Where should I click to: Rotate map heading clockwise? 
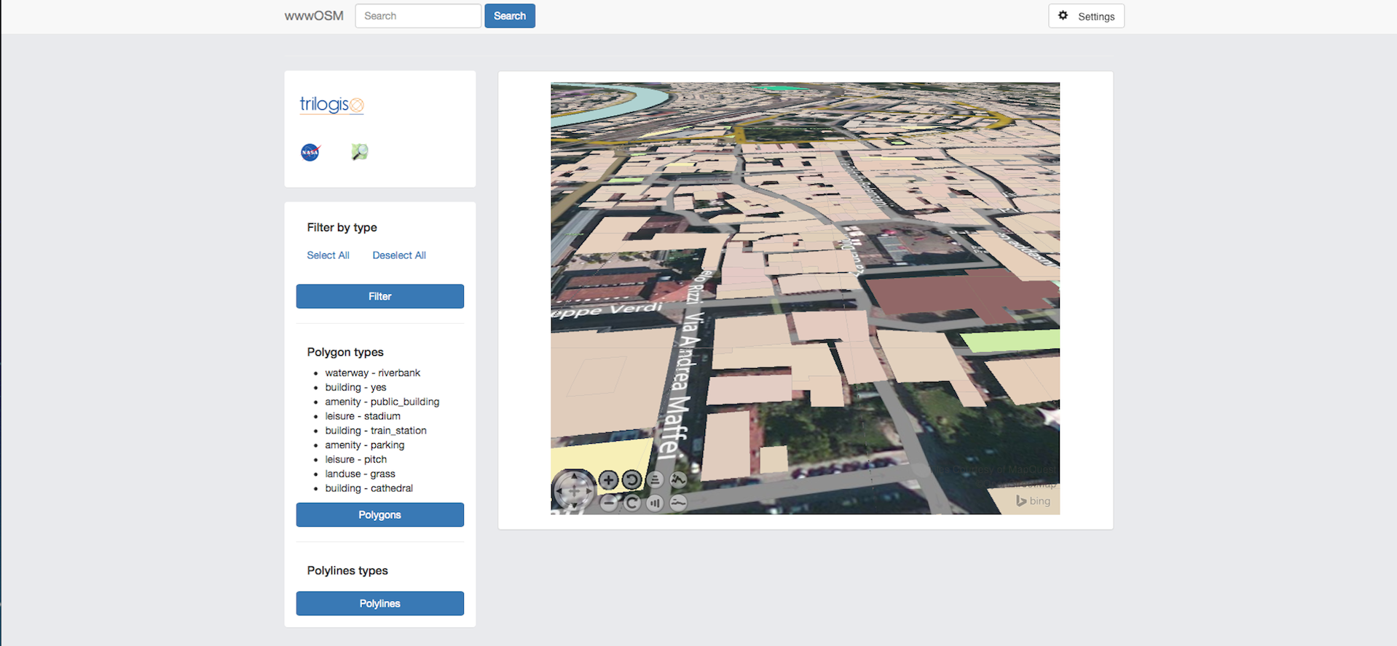click(631, 503)
